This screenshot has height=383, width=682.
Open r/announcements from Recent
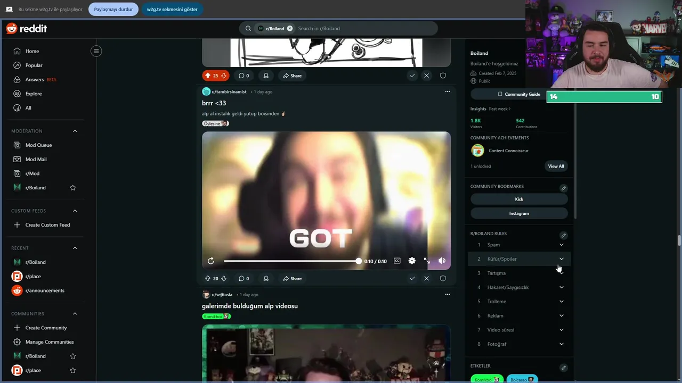point(45,290)
